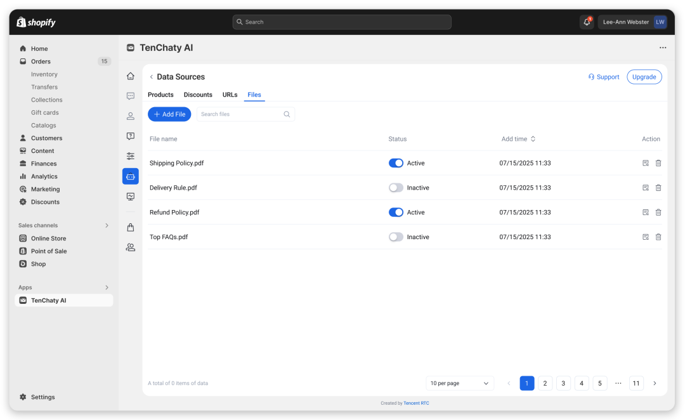Image resolution: width=685 pixels, height=420 pixels.
Task: Delete Refund Policy.pdf with trash icon
Action: coord(658,213)
